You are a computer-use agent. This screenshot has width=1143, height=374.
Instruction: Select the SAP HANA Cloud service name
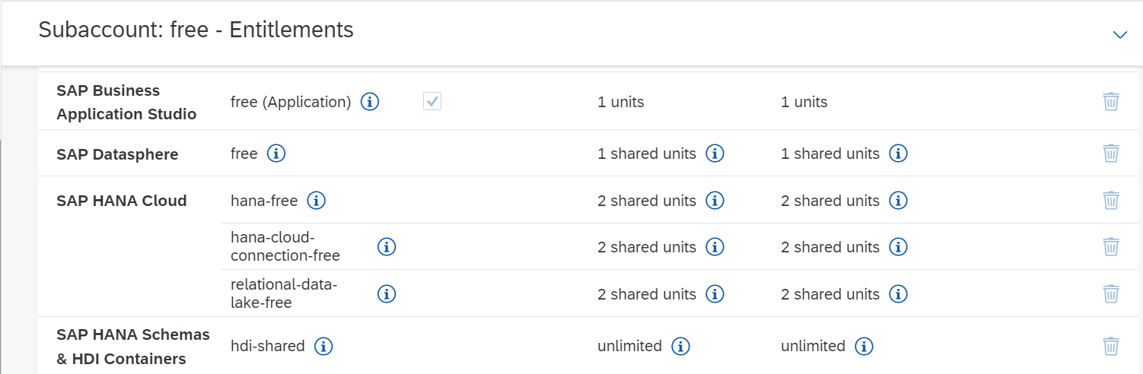tap(122, 201)
